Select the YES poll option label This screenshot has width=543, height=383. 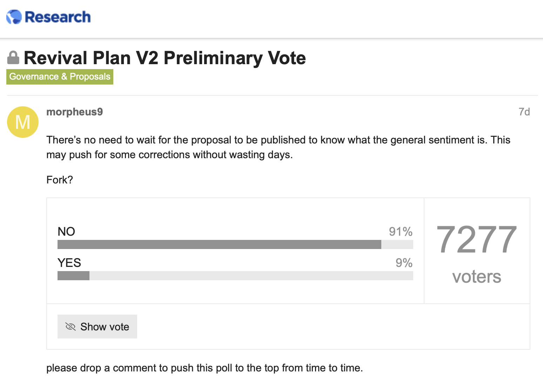click(x=69, y=263)
